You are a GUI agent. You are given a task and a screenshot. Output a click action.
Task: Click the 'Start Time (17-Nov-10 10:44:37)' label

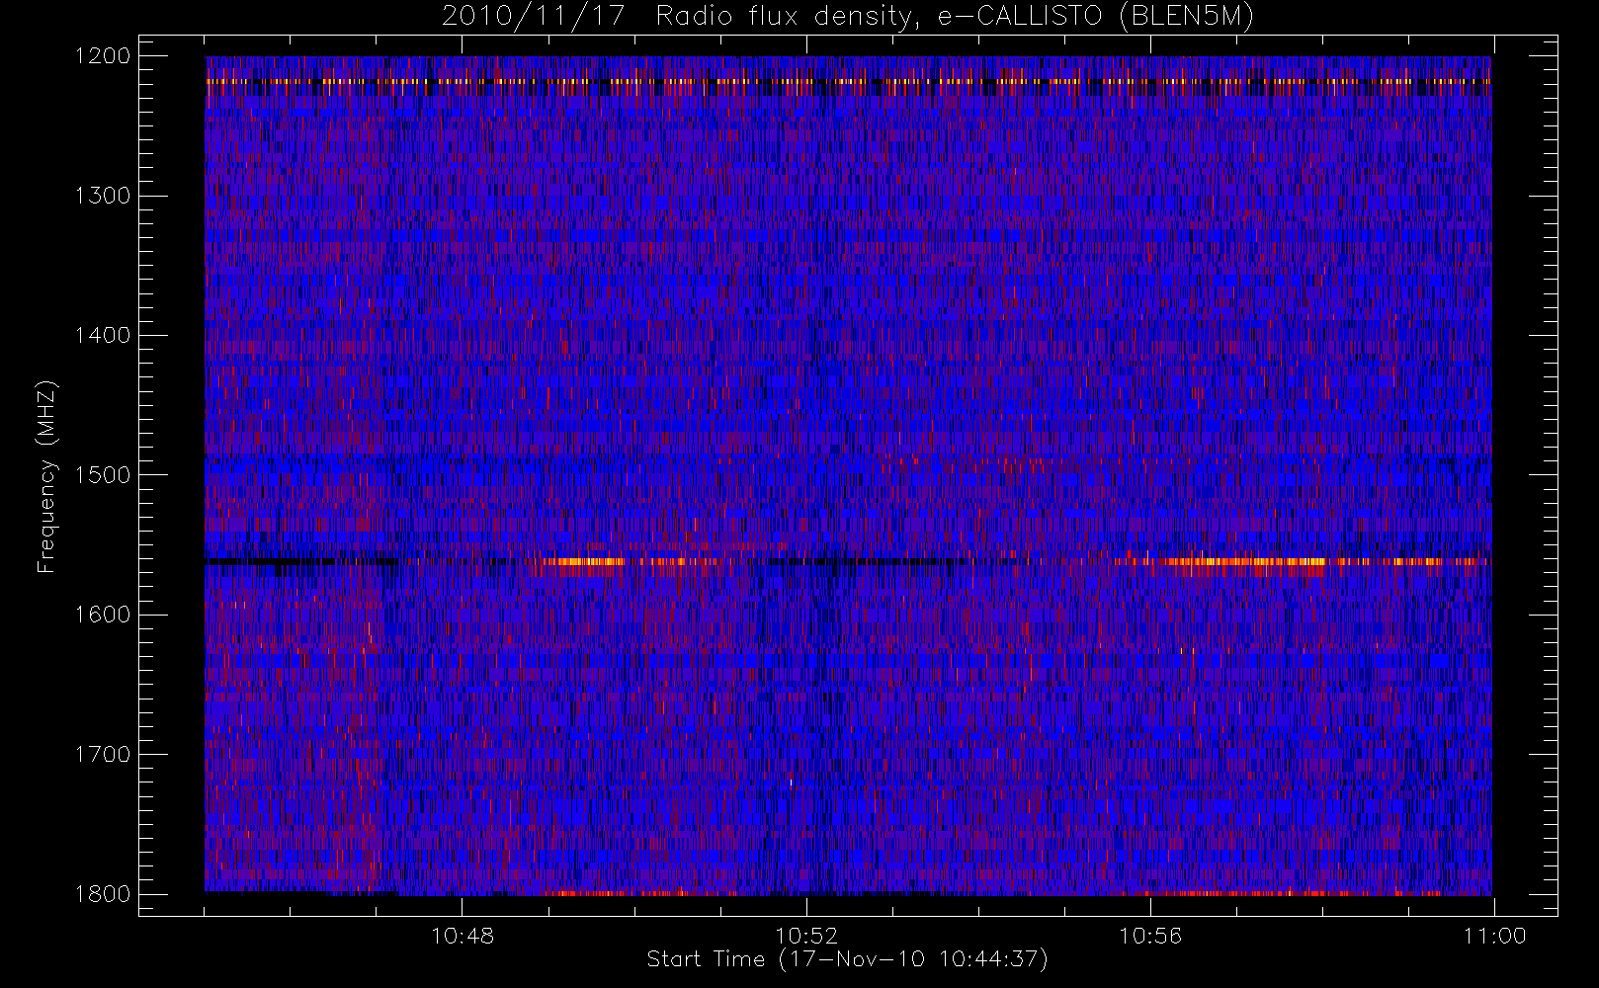[847, 959]
